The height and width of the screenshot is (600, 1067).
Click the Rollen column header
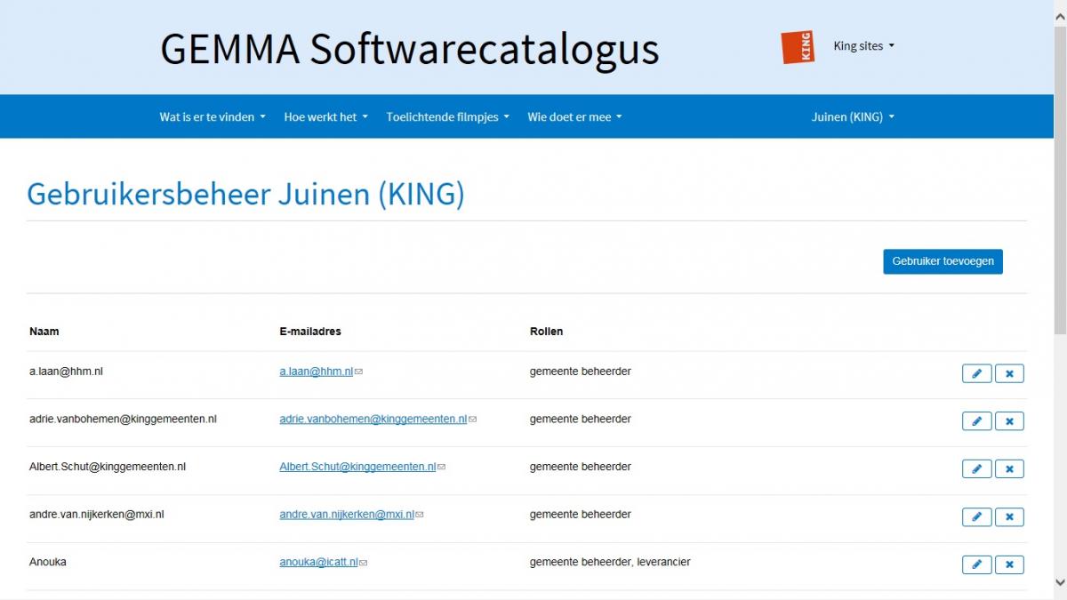(546, 332)
